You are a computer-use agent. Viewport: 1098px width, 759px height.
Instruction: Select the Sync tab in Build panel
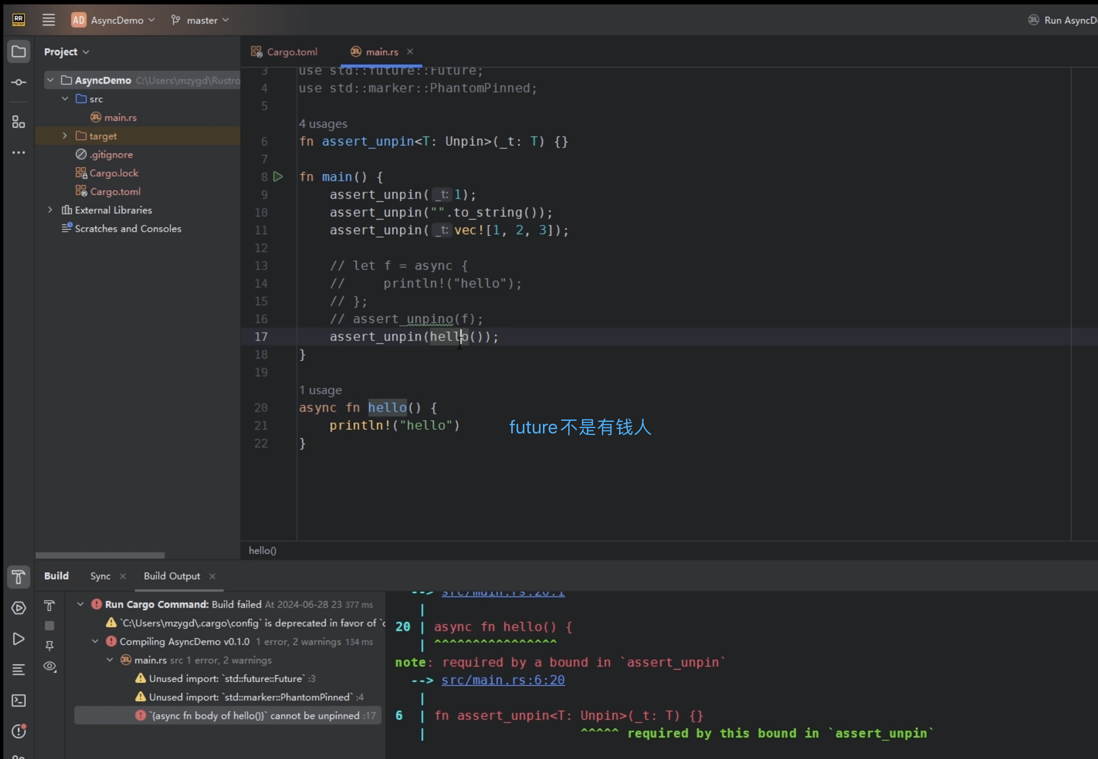[x=100, y=576]
